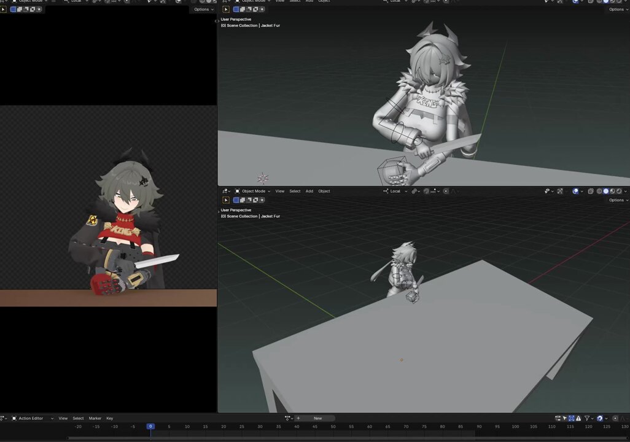
Task: Switch the table overview viewport to wireframe shading
Action: (599, 192)
